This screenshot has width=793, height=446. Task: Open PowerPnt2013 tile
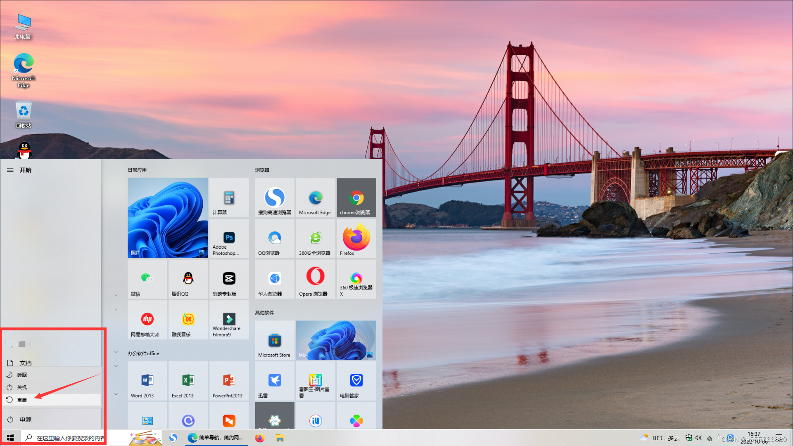[x=229, y=381]
